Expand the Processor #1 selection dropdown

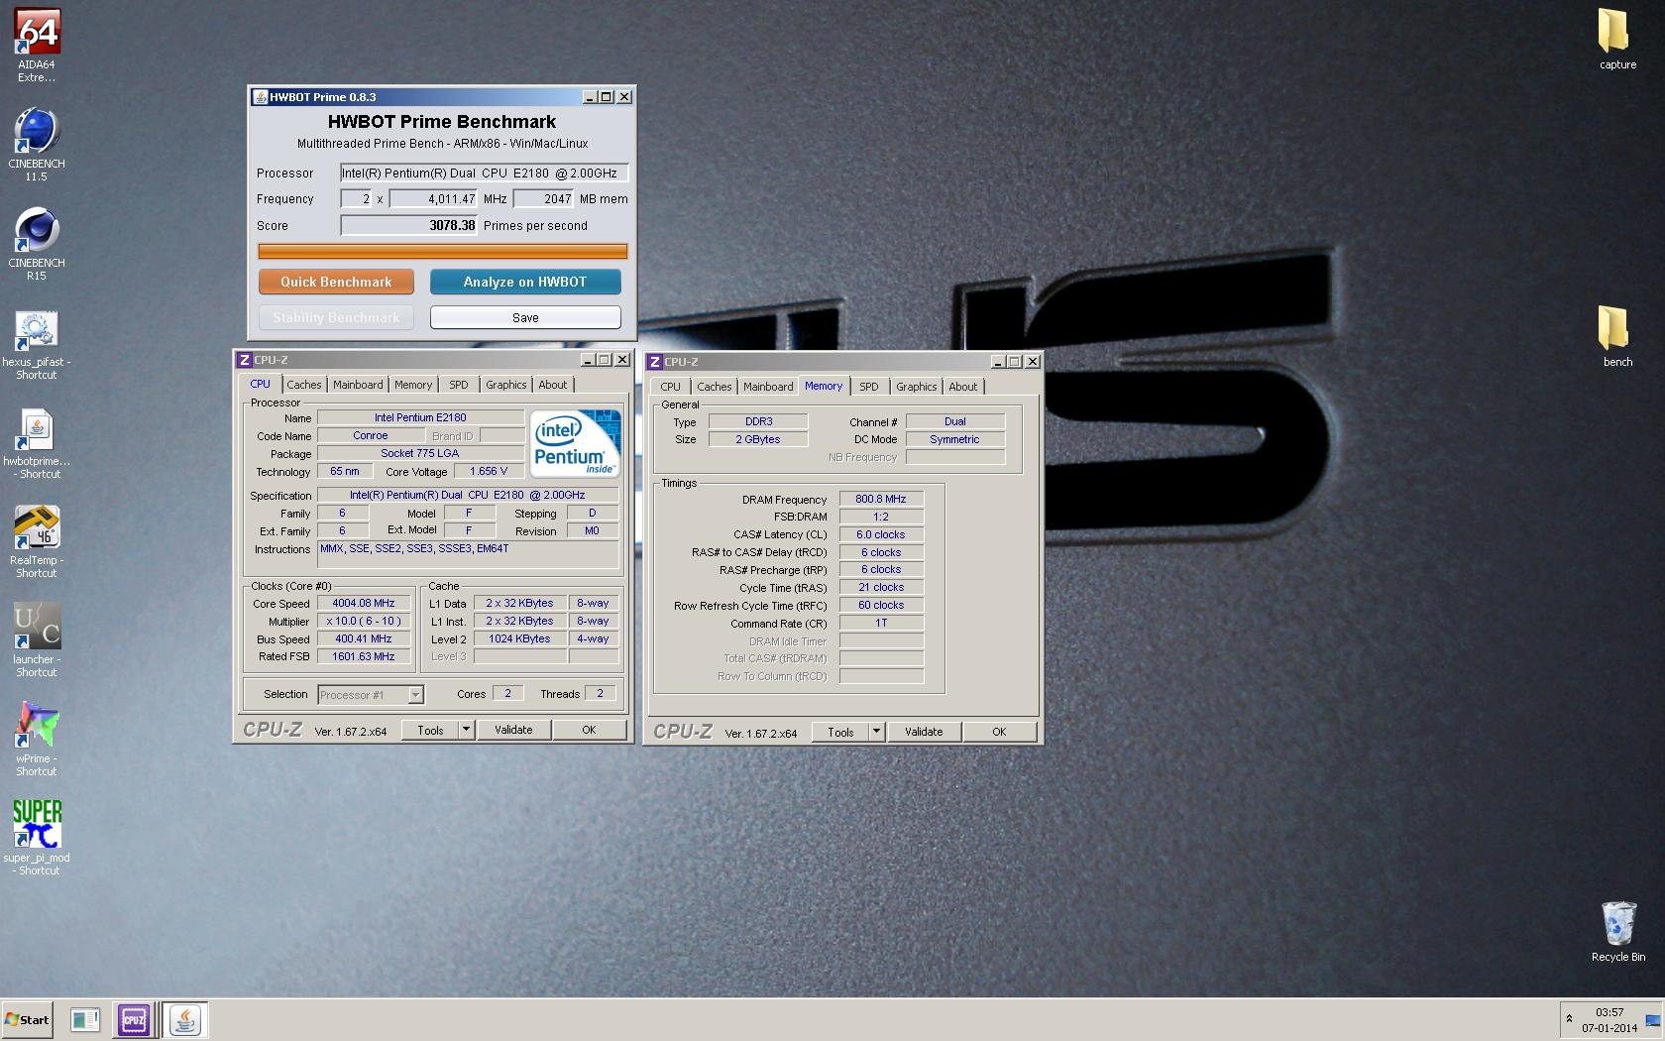pyautogui.click(x=415, y=695)
